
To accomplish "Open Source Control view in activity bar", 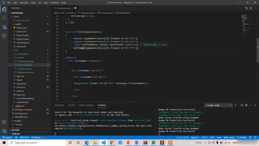I will point(4,27).
